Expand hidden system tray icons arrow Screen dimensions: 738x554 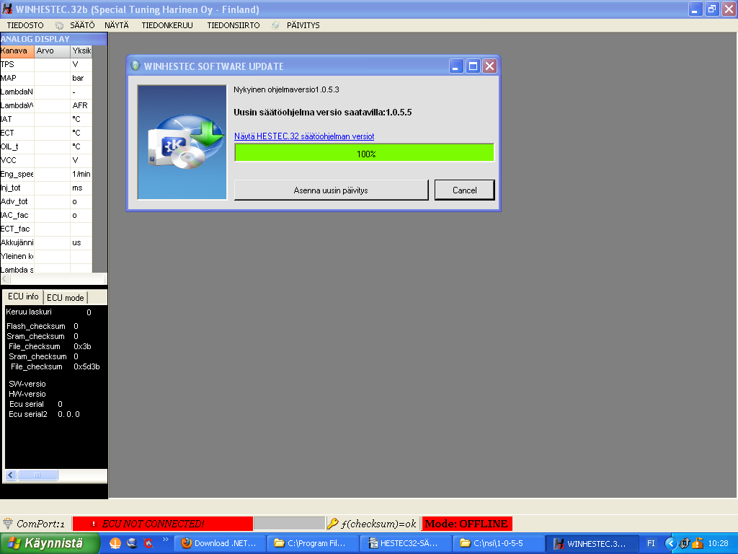[671, 544]
